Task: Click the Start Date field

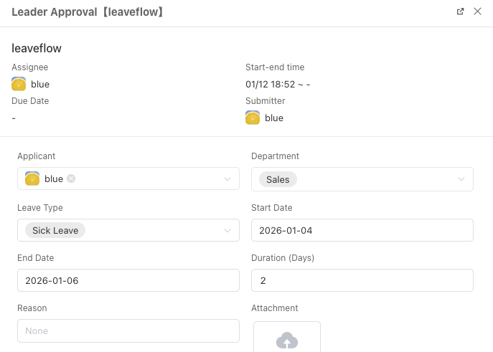Action: coord(362,230)
